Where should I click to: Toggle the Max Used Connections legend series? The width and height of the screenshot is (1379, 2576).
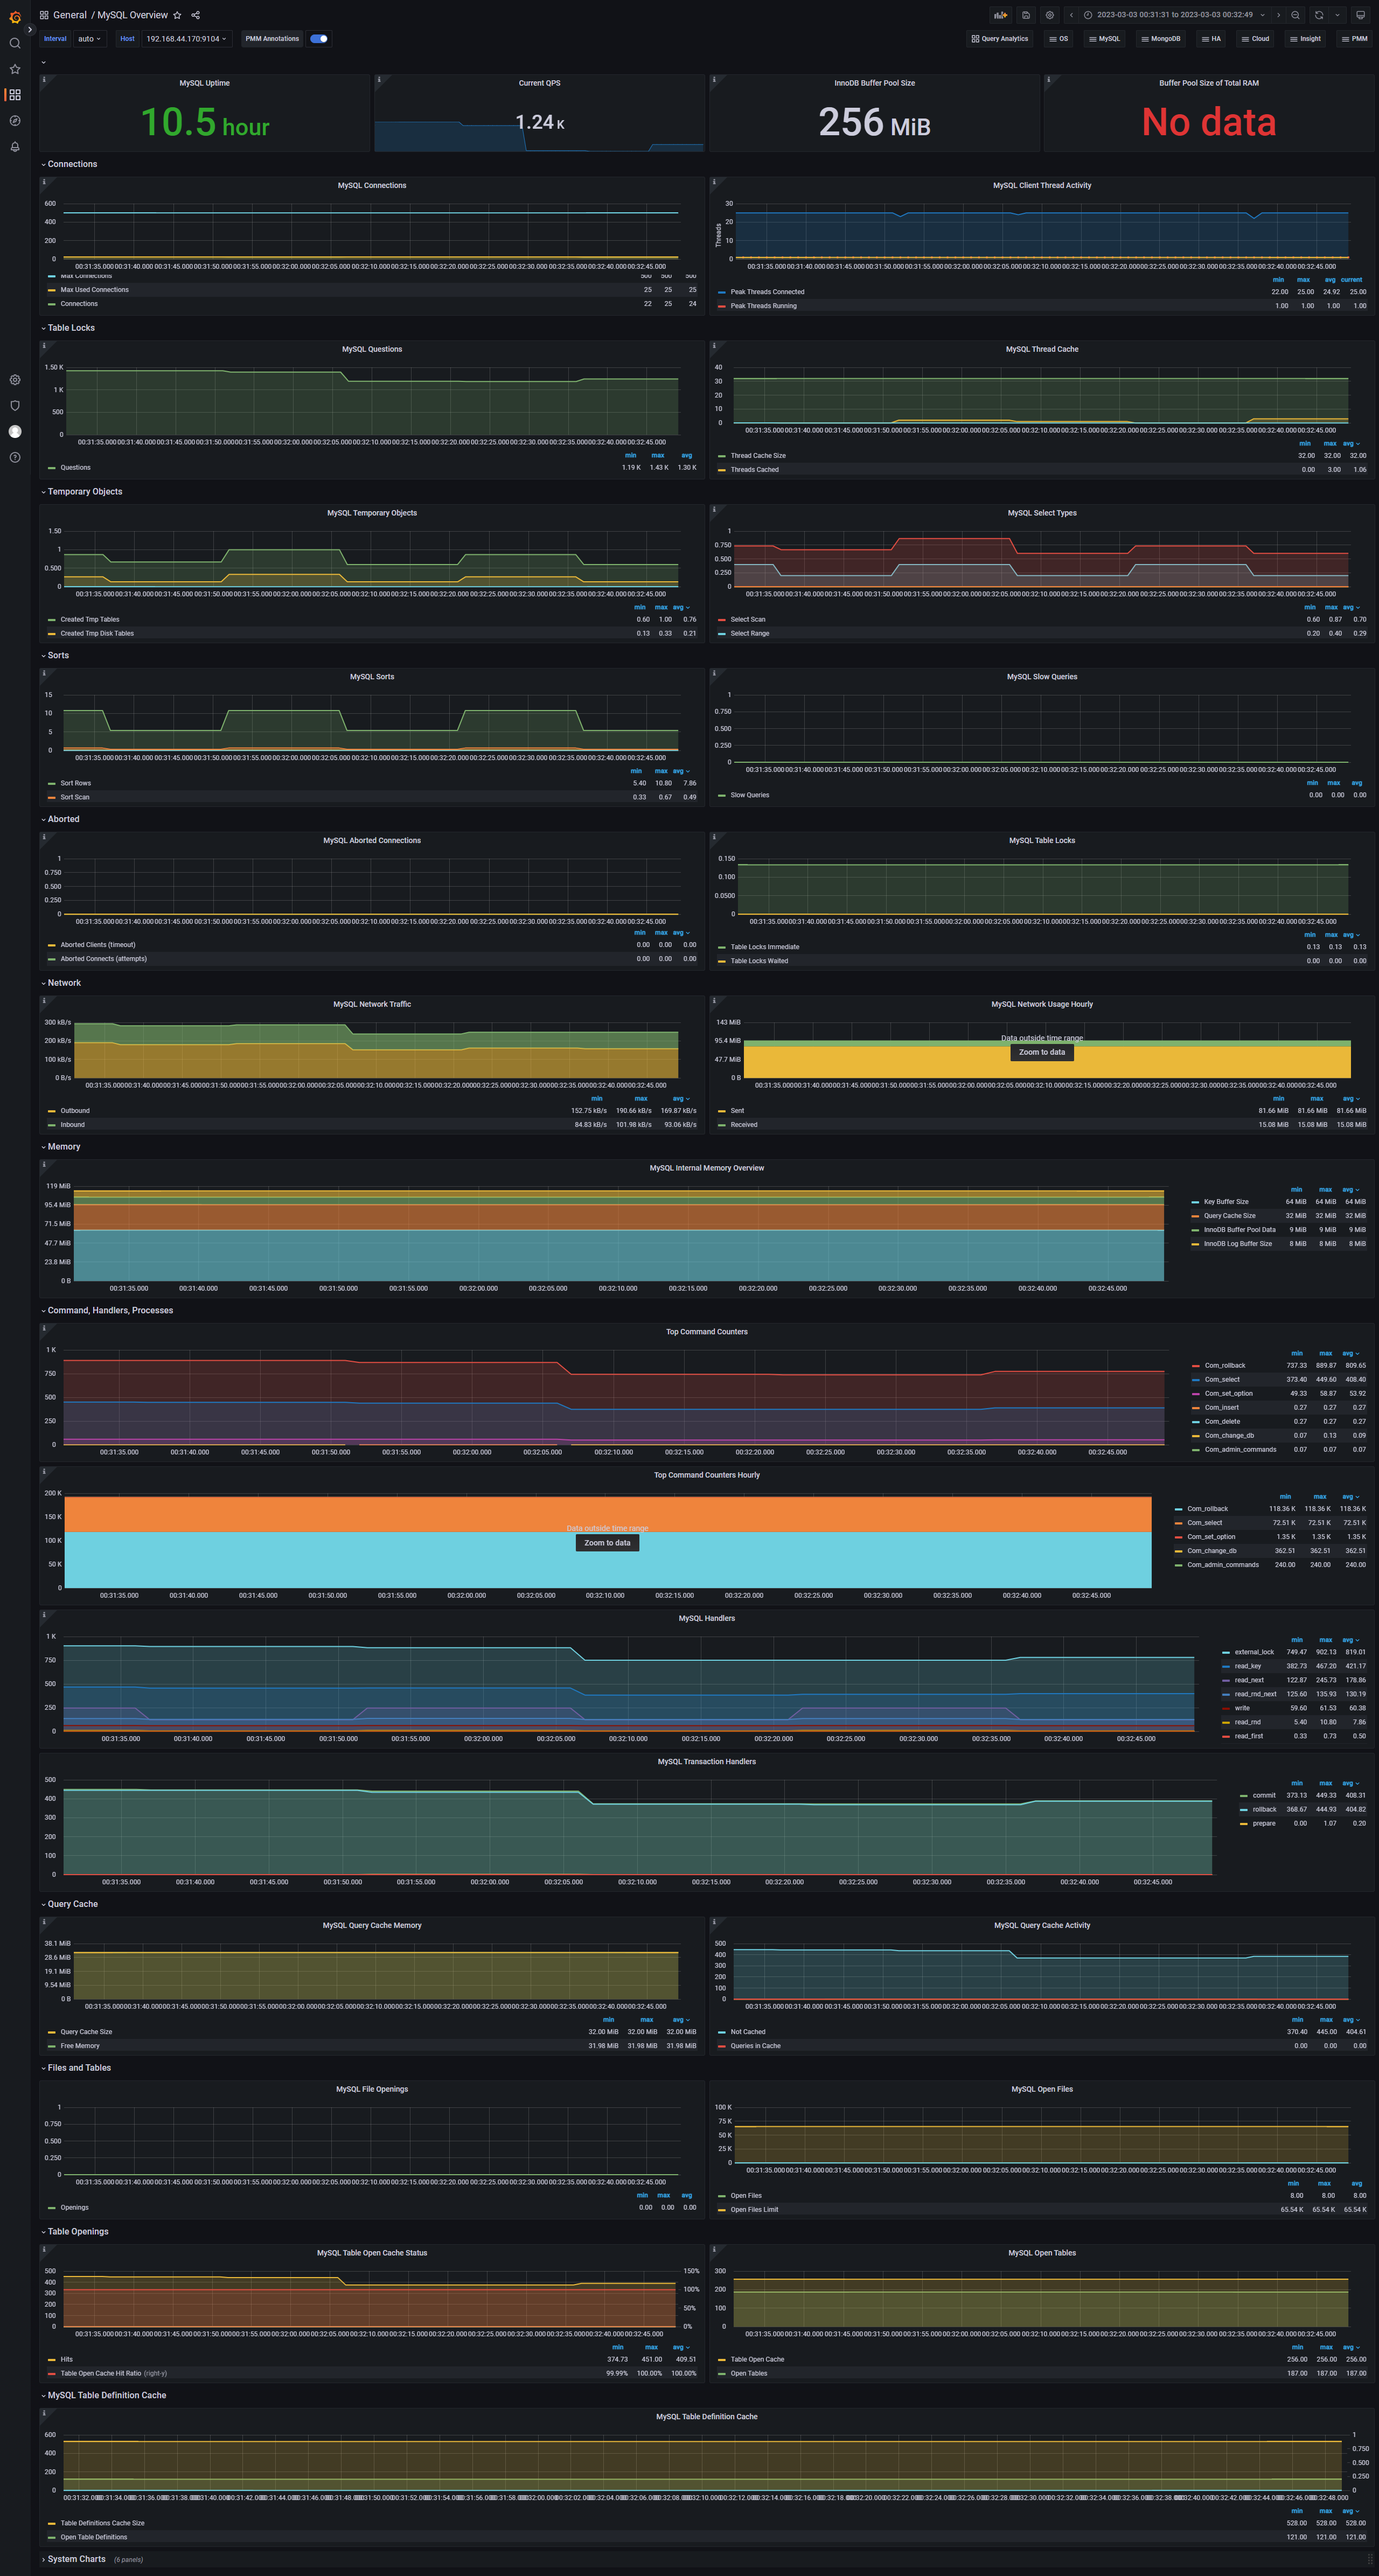tap(94, 290)
